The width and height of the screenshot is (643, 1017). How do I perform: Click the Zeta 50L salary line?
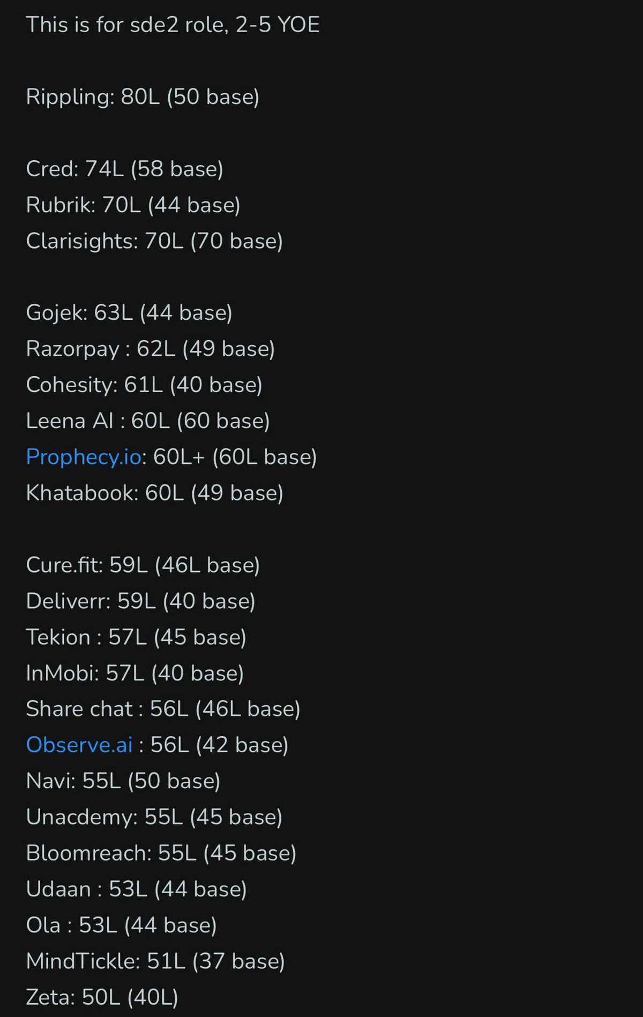click(102, 997)
